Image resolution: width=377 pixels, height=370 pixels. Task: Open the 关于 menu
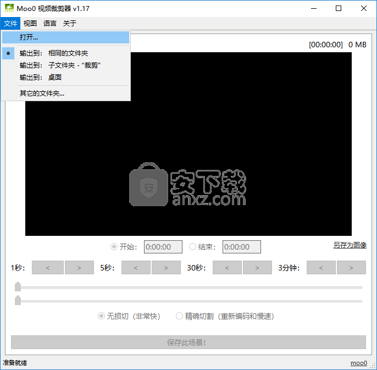70,23
